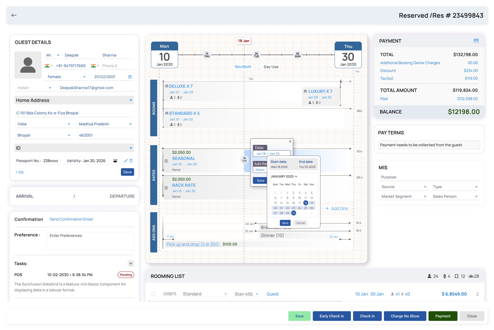Close the Date popup with X icon
The width and height of the screenshot is (494, 330).
pyautogui.click(x=290, y=141)
